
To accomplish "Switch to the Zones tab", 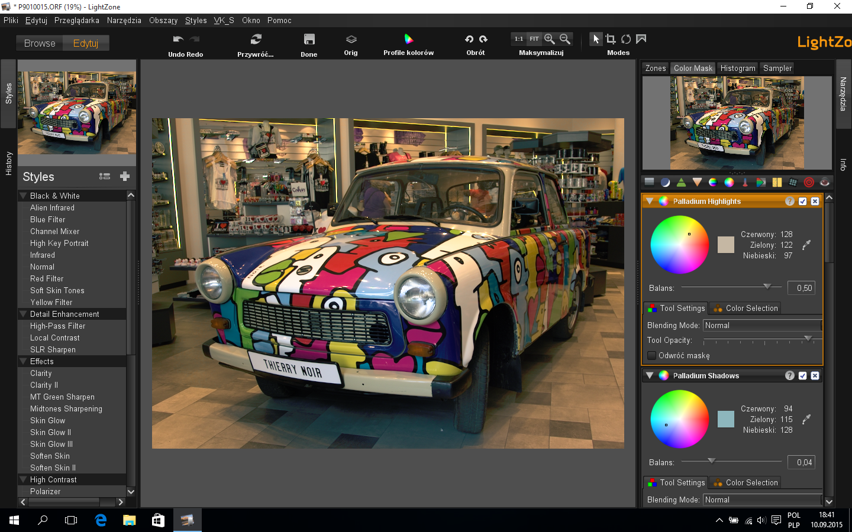I will (x=656, y=69).
